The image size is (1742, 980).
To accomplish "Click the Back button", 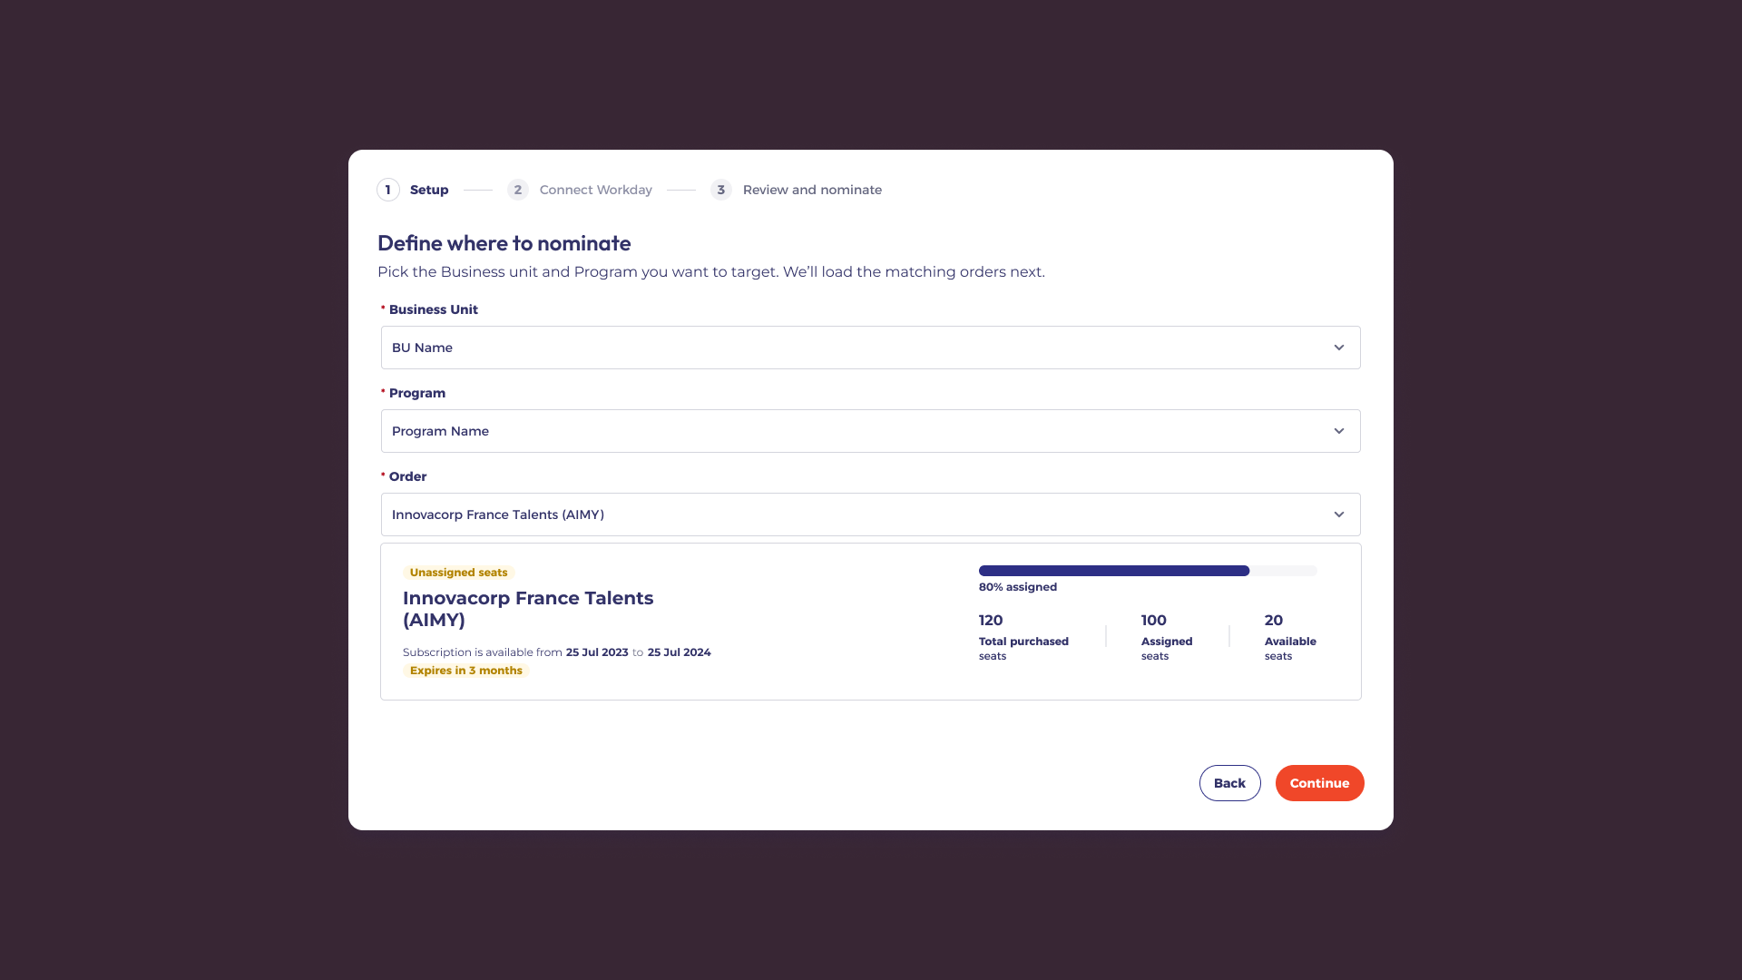I will 1229,783.
